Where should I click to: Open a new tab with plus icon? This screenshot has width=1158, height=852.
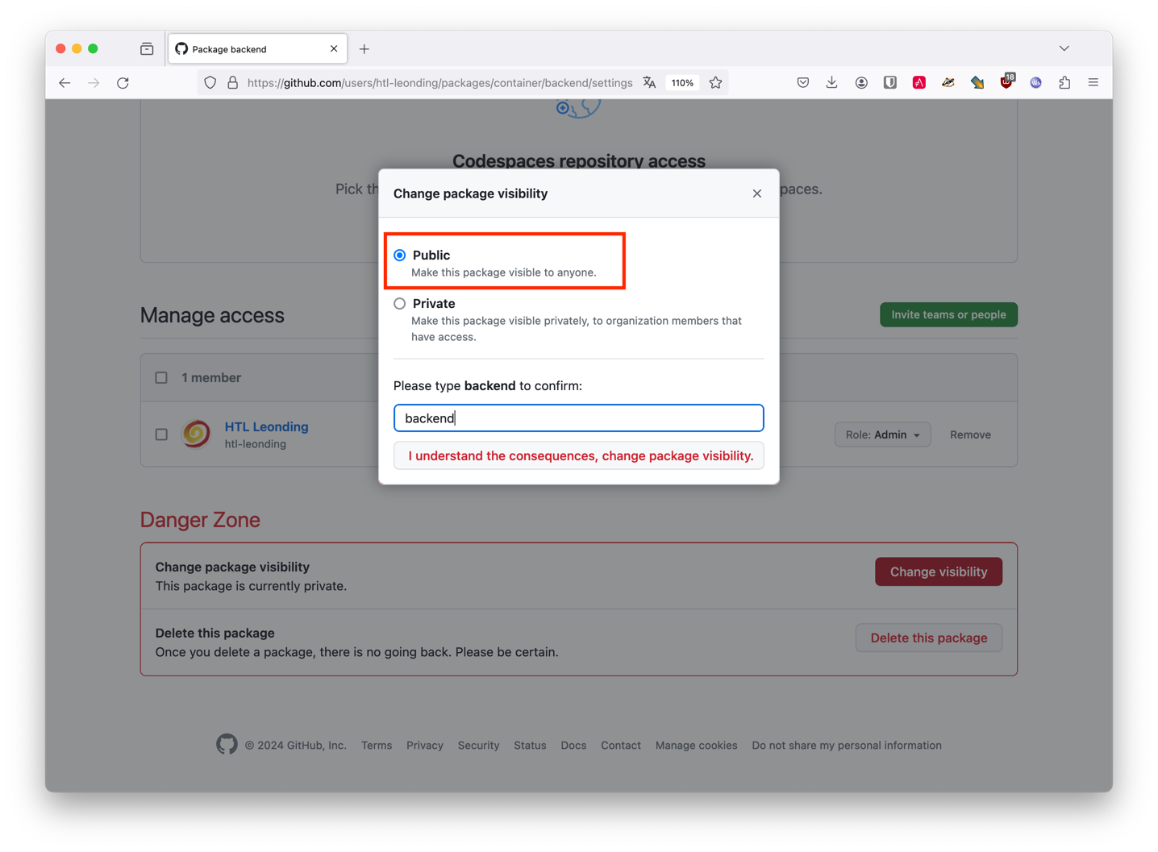click(x=364, y=49)
